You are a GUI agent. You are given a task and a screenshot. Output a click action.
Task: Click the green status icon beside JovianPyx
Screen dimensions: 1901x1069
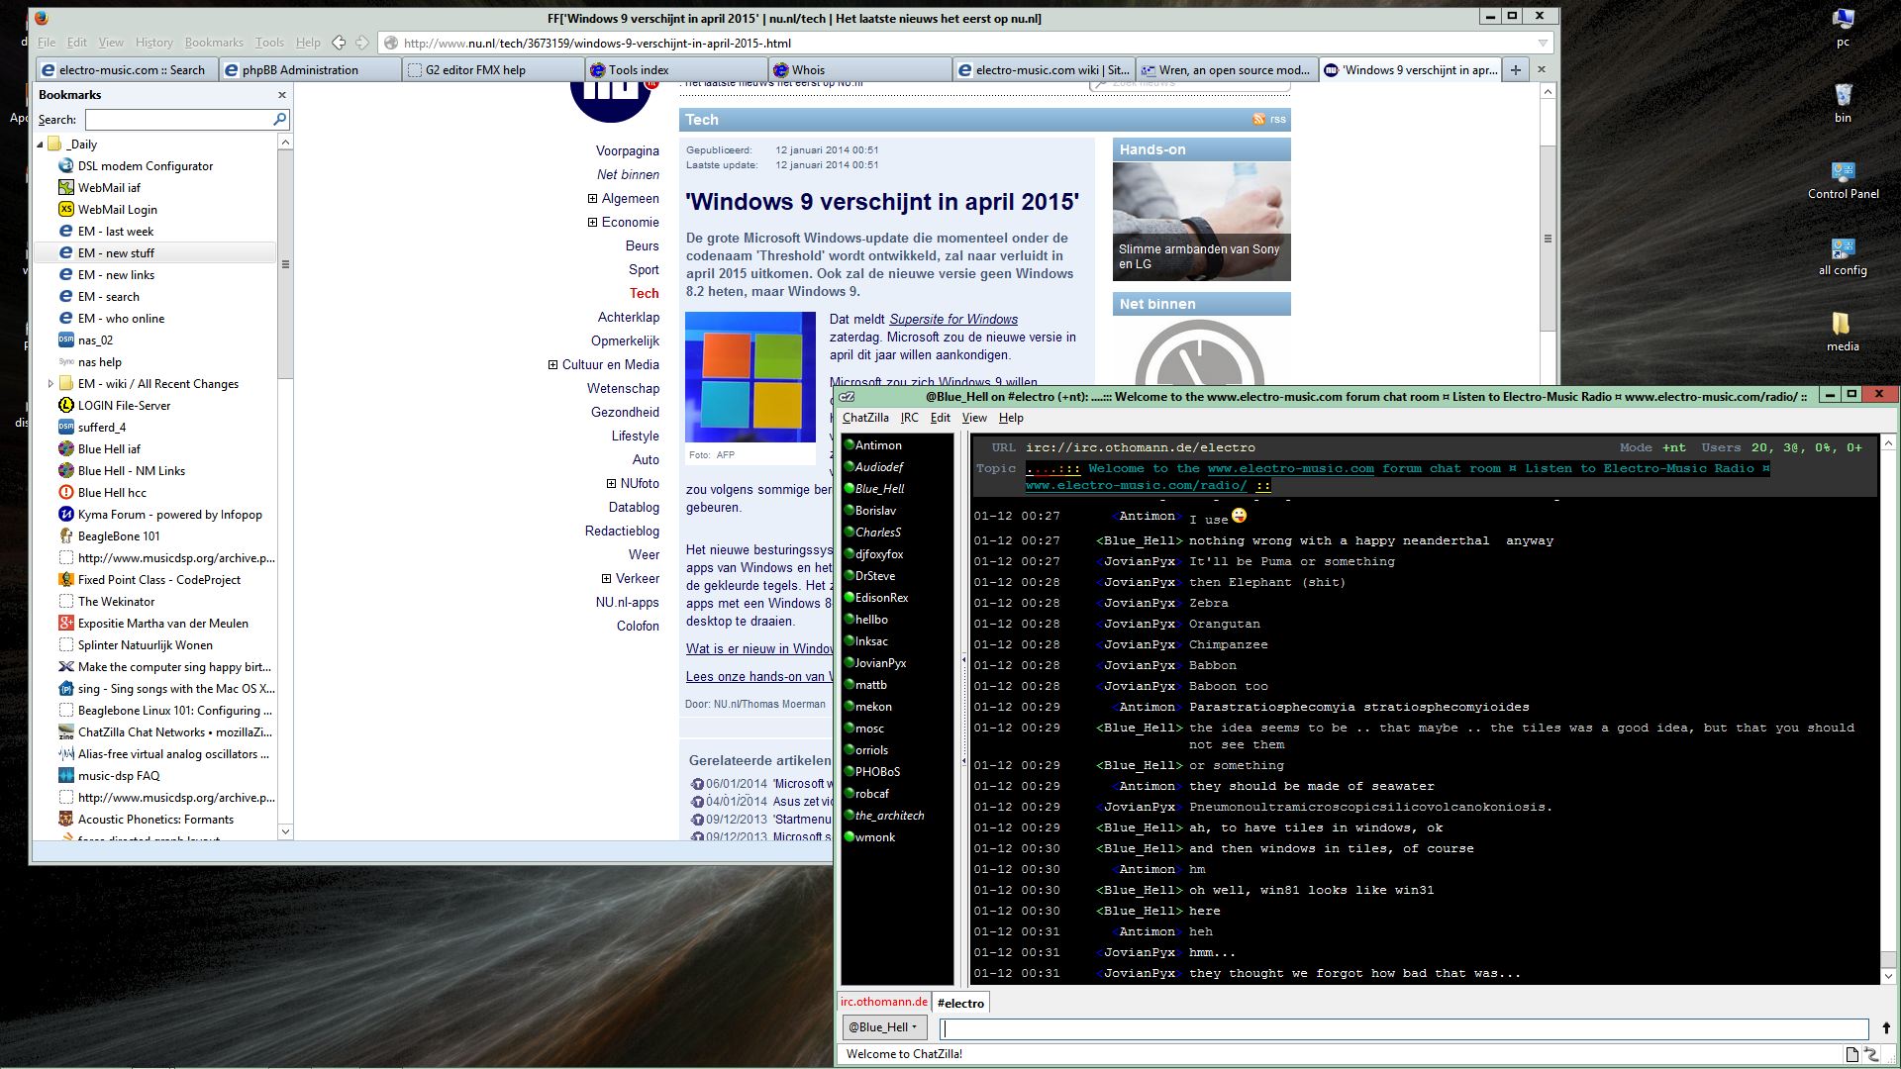point(849,662)
